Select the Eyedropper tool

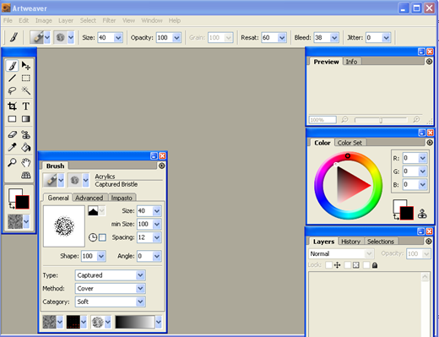[x=12, y=147]
